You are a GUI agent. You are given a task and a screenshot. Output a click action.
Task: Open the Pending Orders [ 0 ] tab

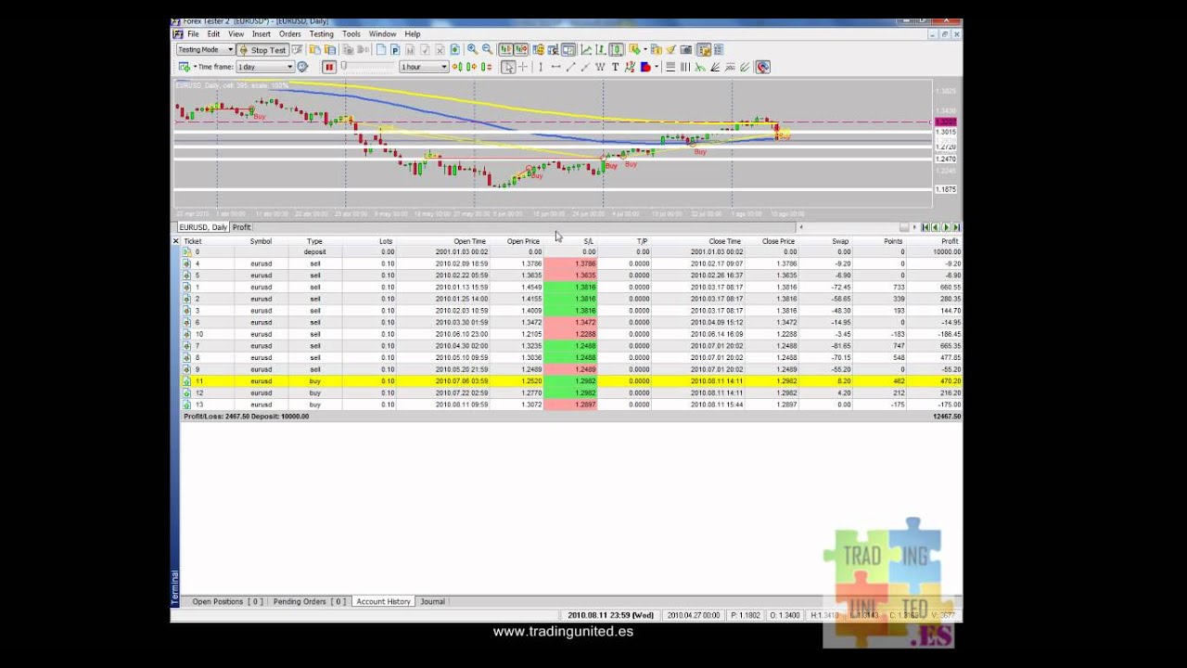(x=310, y=602)
